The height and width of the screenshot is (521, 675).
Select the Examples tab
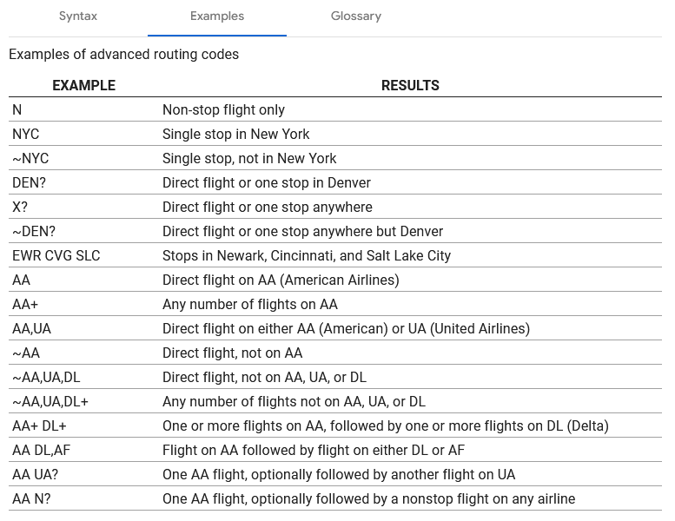point(217,16)
